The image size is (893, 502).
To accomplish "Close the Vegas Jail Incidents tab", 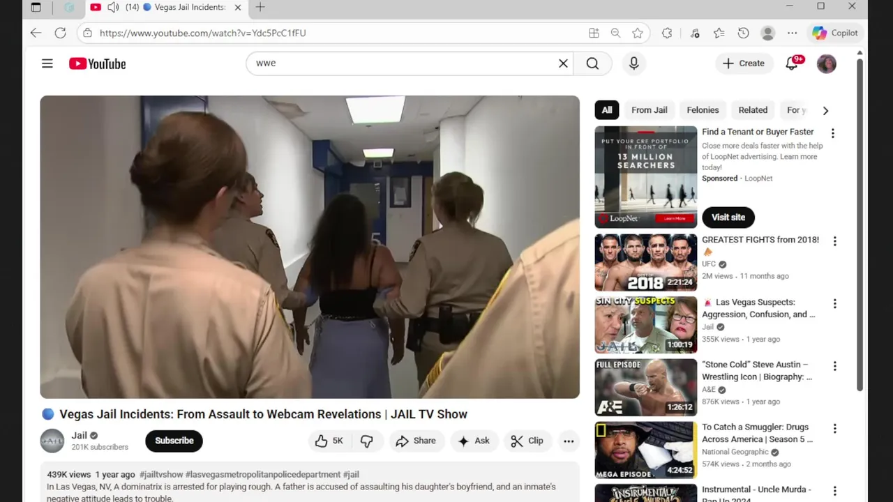I will tap(238, 7).
